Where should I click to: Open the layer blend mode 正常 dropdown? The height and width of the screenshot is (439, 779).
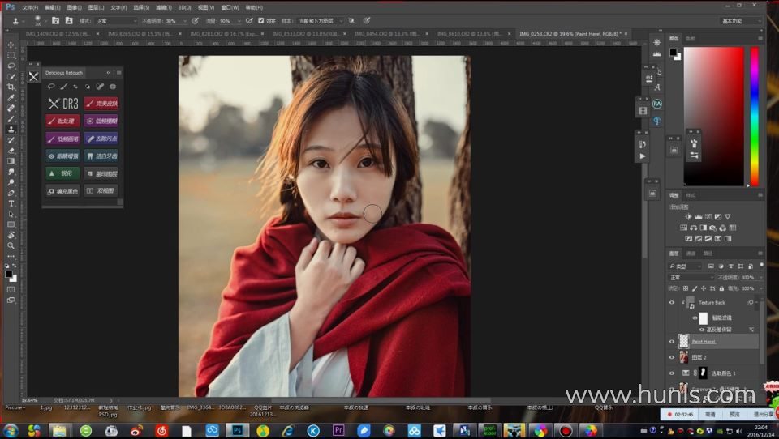coord(691,277)
